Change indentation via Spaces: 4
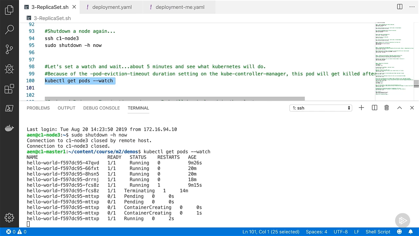 click(316, 232)
